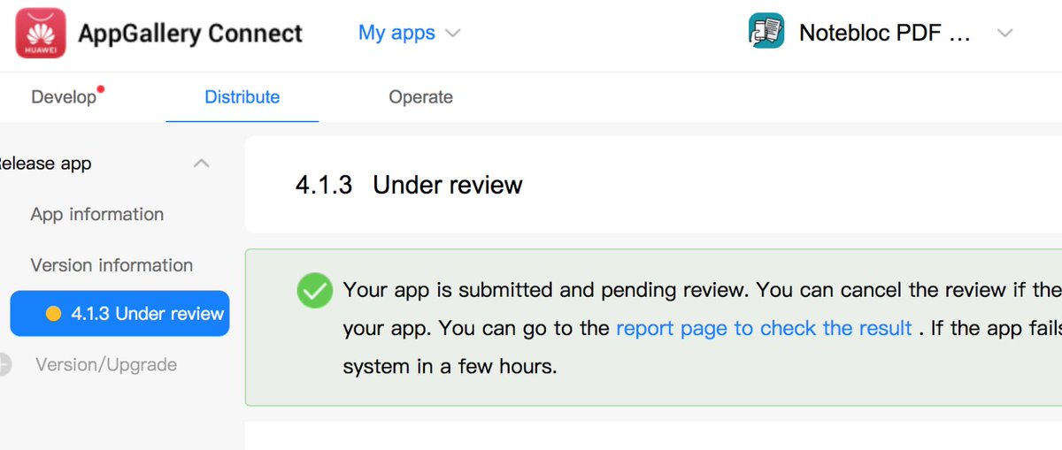
Task: Open Version information in the sidebar
Action: click(112, 265)
